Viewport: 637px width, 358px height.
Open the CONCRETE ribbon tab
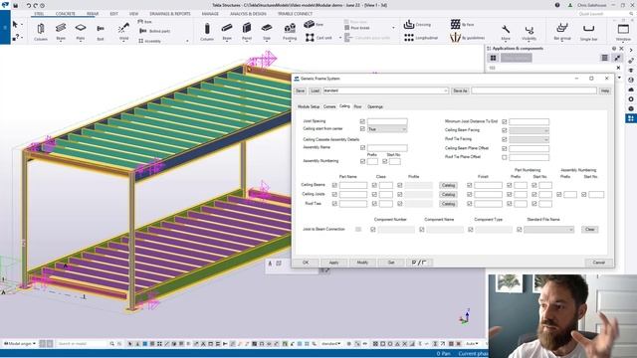pos(66,14)
